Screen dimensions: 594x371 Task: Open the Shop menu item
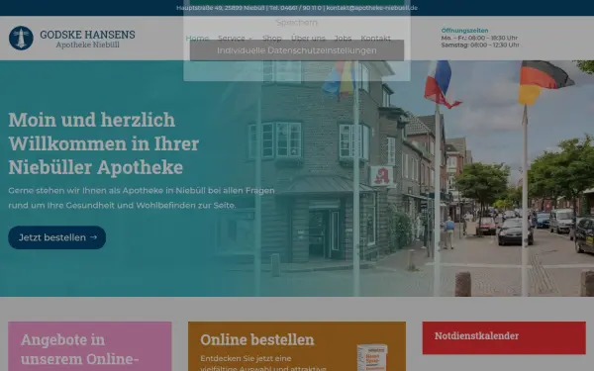(272, 39)
